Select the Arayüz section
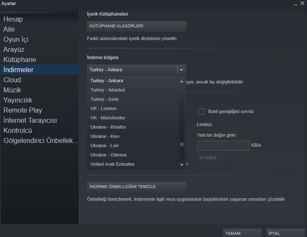 pos(40,49)
